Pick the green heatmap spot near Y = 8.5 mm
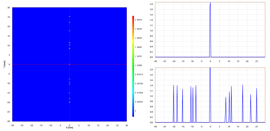Viewport: 270px width, 131px height. [x=70, y=48]
